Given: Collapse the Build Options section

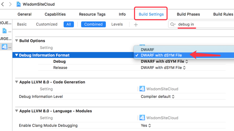Looking at the screenshot, I should [16, 41].
